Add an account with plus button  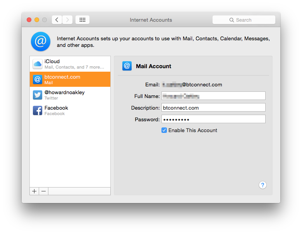pos(34,191)
